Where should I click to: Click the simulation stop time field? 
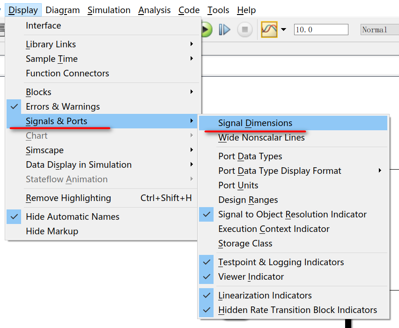point(321,30)
